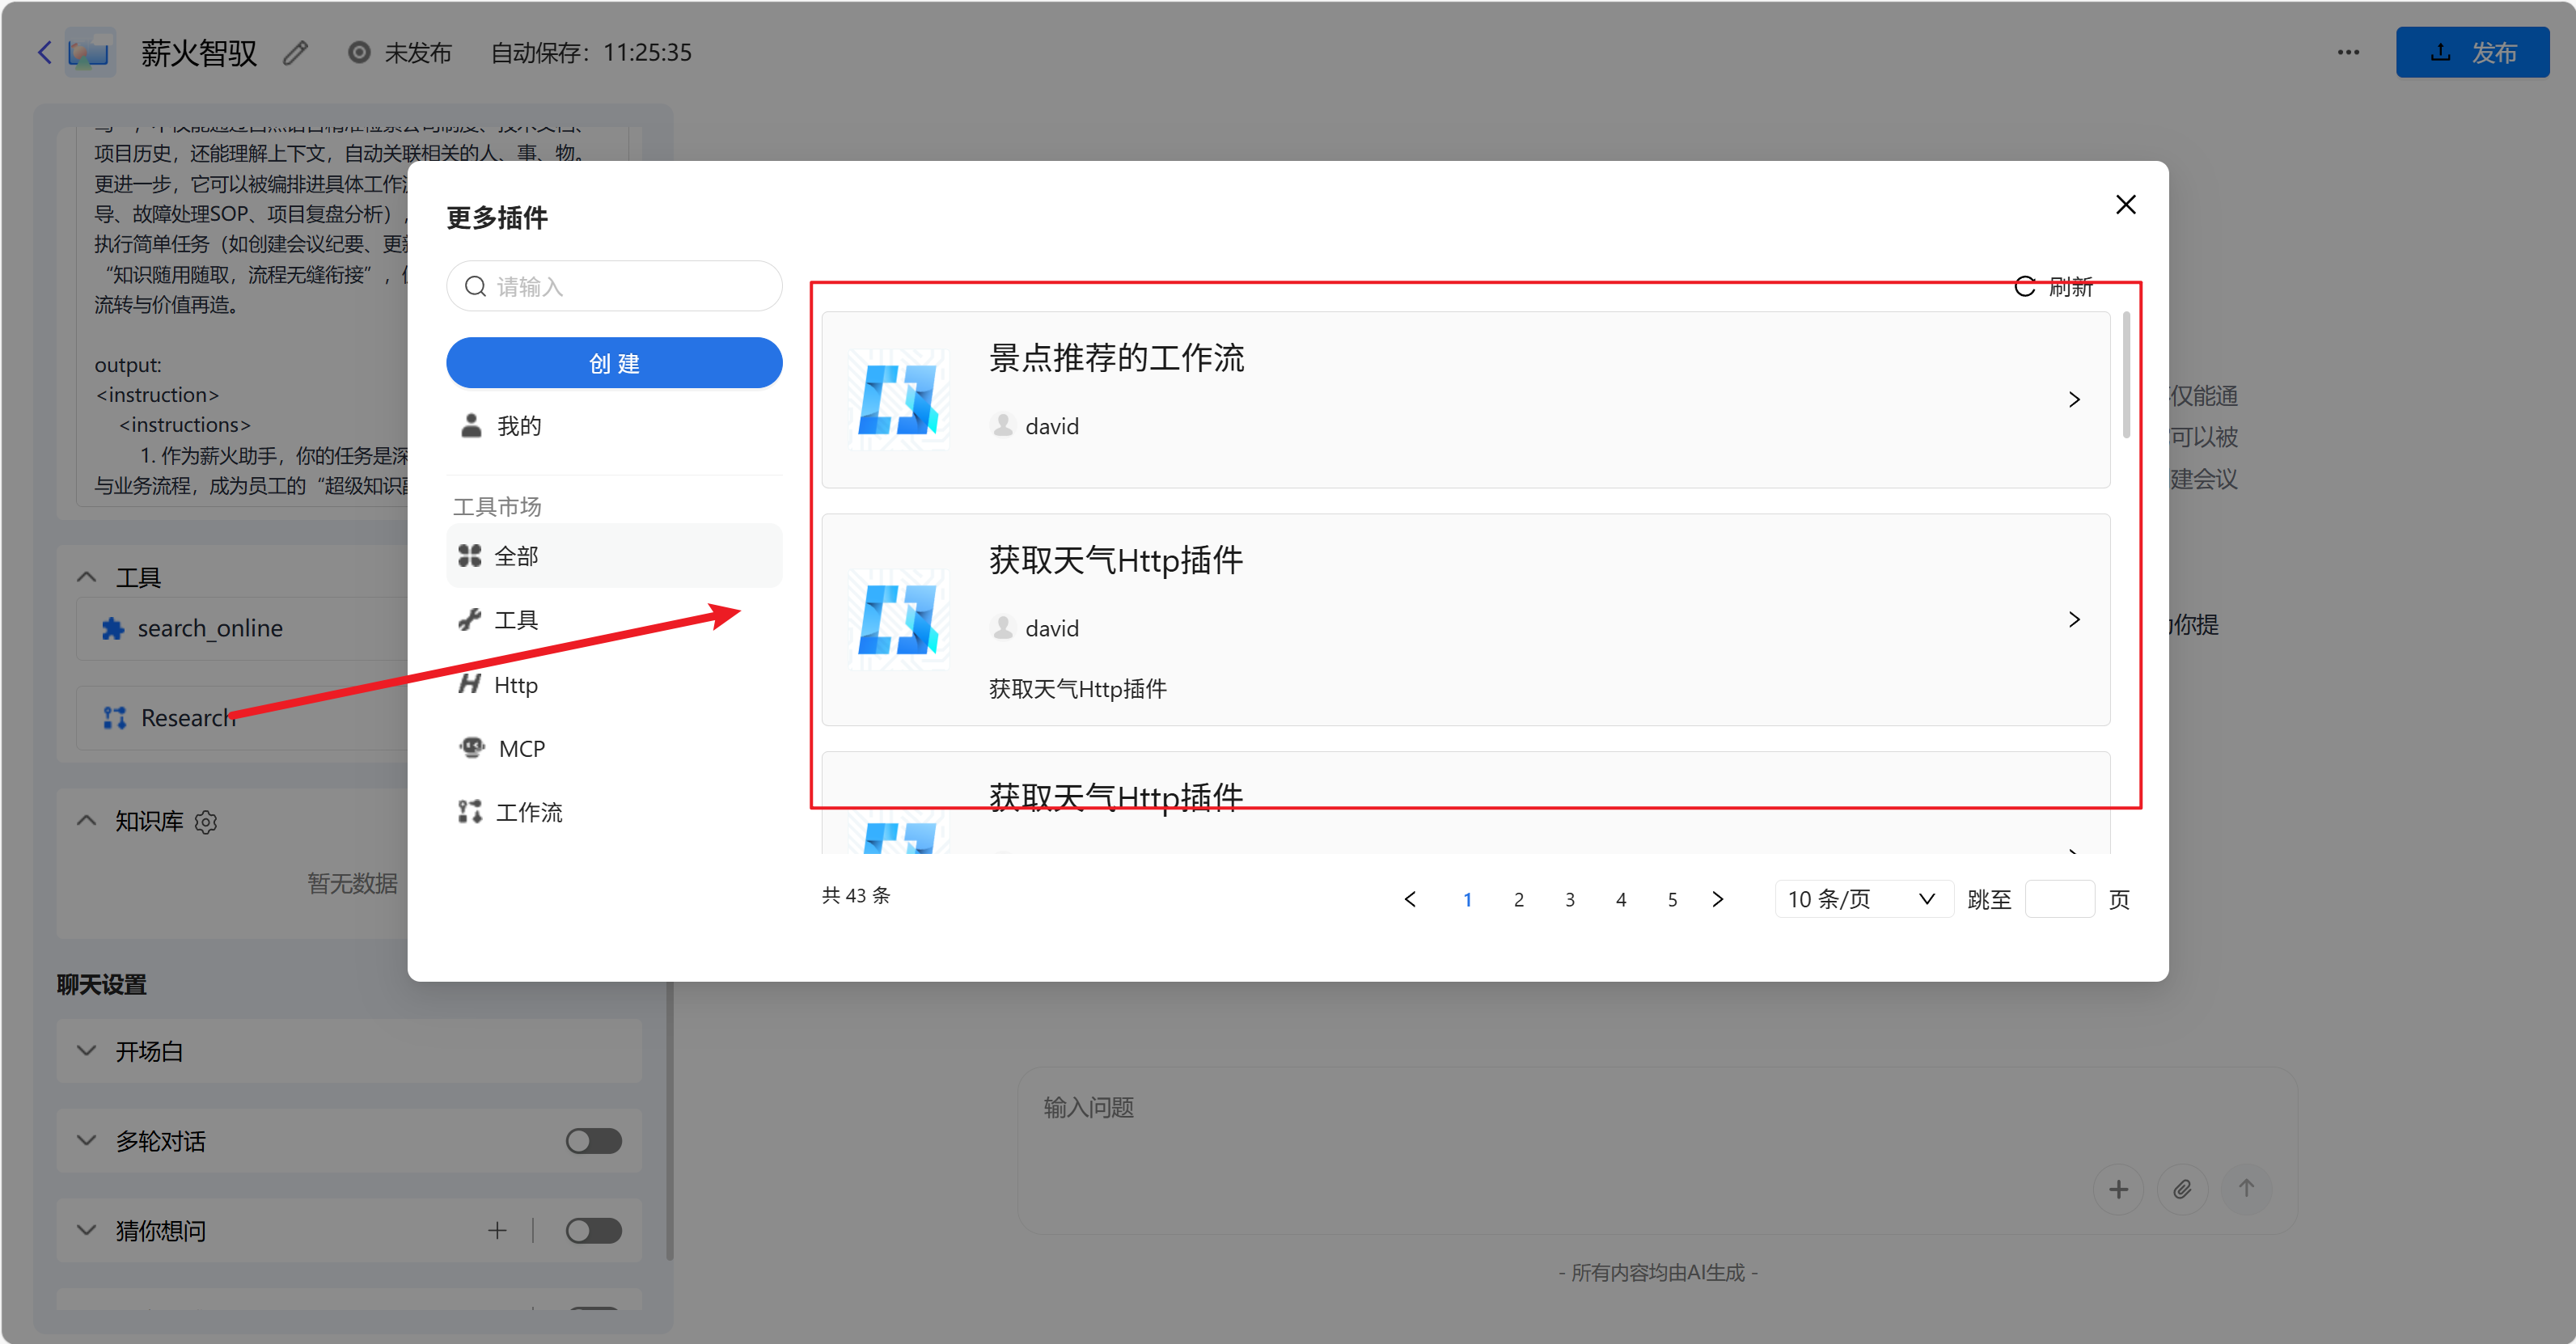Image resolution: width=2576 pixels, height=1344 pixels.
Task: Enable the 猜你想问 toggle
Action: (592, 1230)
